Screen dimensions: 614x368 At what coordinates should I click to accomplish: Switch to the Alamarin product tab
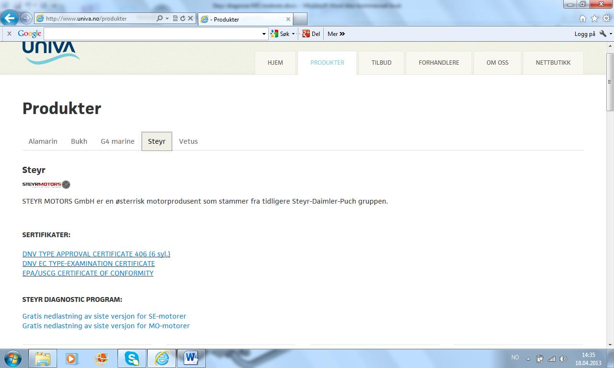click(43, 141)
